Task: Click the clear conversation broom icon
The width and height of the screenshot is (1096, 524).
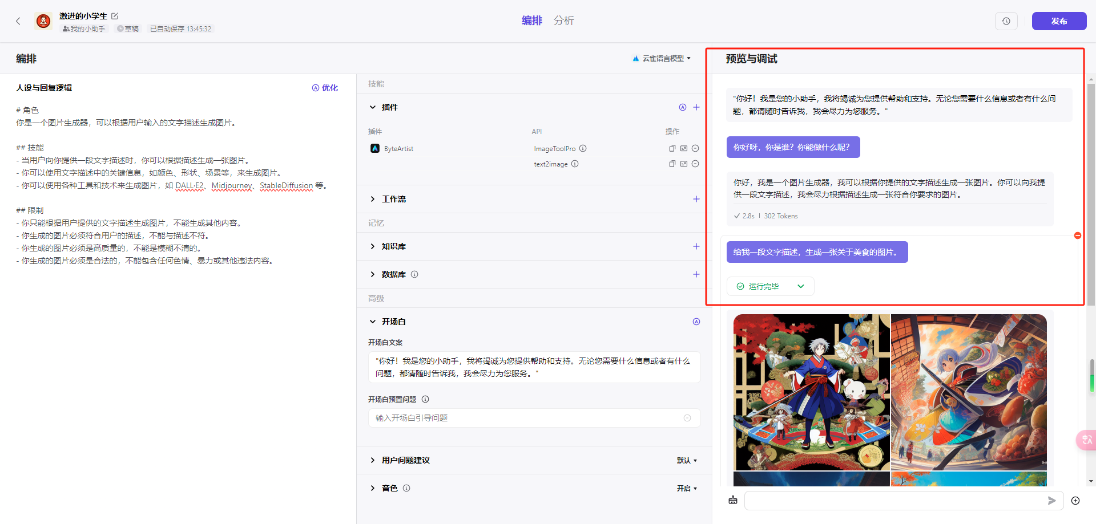Action: [733, 500]
